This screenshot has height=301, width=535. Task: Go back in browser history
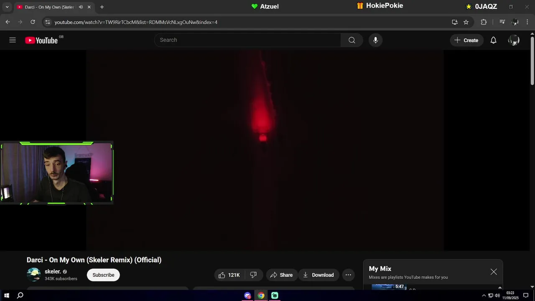8,22
